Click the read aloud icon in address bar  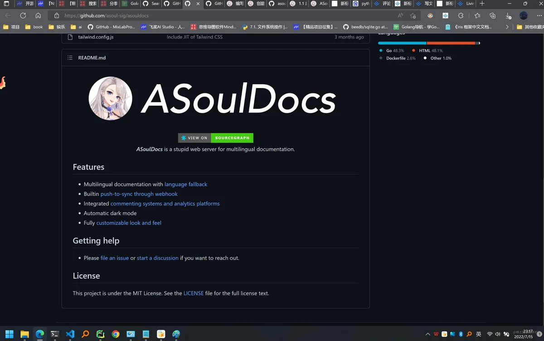click(x=400, y=15)
